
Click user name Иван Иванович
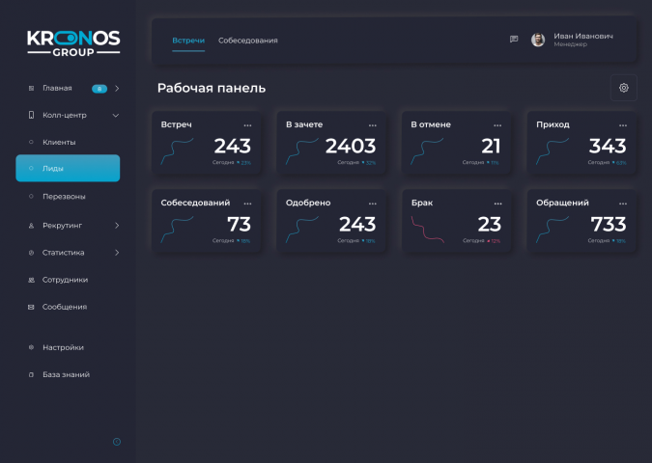coord(583,36)
